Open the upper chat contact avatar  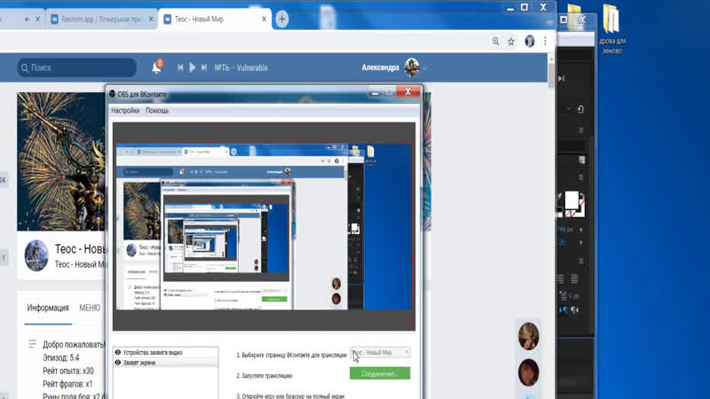pos(528,336)
